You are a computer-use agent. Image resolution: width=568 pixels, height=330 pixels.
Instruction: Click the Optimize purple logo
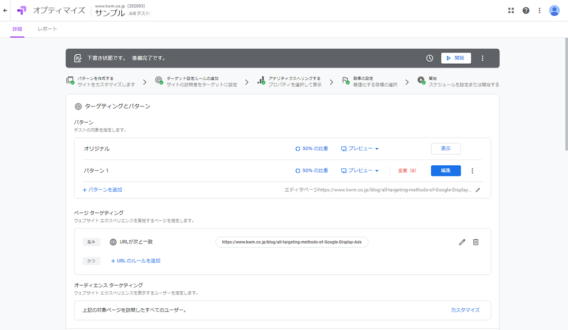coord(22,10)
